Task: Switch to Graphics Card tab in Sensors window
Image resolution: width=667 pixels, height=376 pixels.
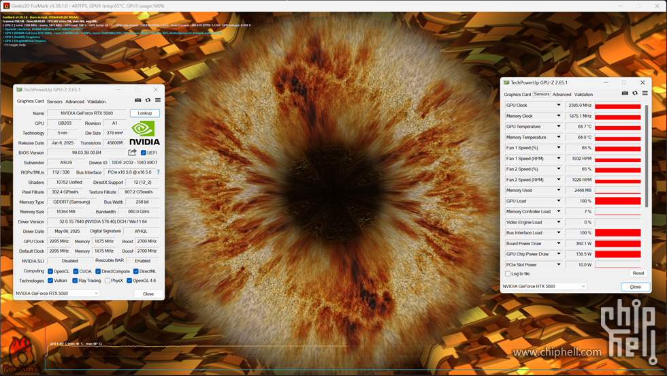Action: point(517,95)
